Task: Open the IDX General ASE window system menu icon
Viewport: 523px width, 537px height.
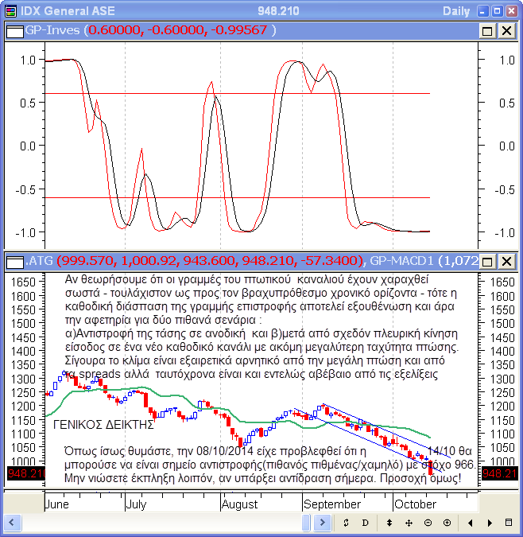Action: coord(10,11)
